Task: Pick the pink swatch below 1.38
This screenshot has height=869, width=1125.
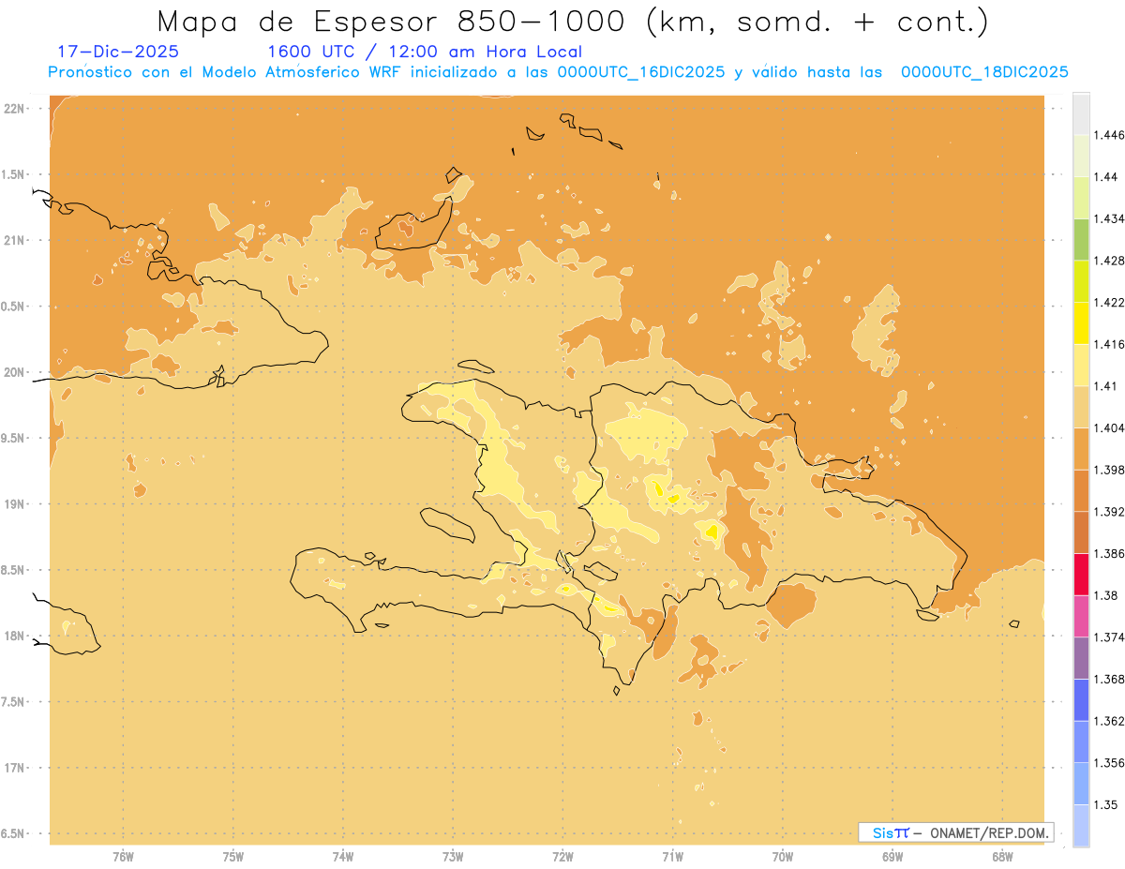Action: [x=1081, y=616]
